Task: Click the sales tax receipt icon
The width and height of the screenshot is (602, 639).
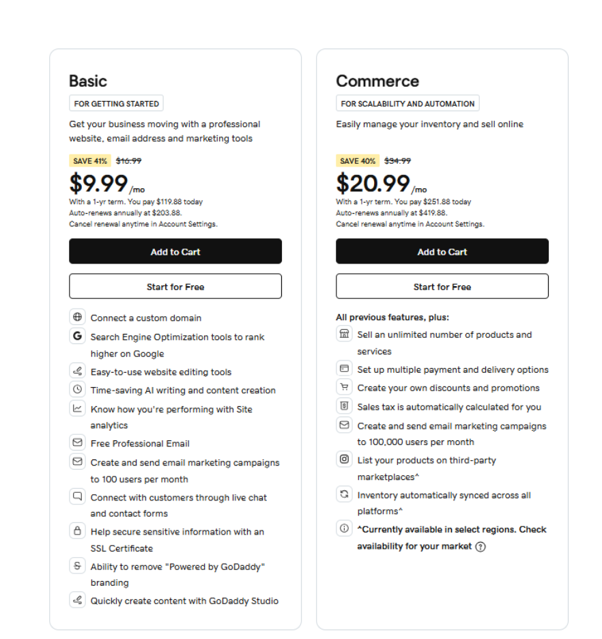Action: coord(344,406)
